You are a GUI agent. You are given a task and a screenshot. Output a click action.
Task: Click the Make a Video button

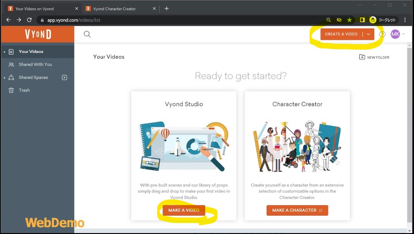coord(184,210)
